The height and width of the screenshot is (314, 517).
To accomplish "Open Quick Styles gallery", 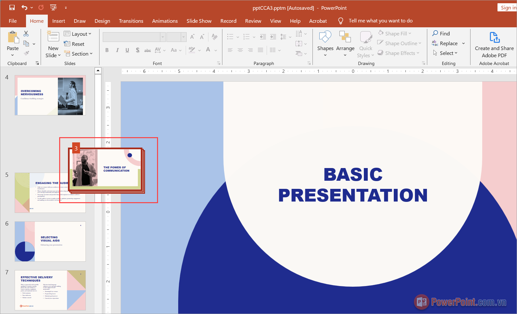I will click(x=366, y=45).
